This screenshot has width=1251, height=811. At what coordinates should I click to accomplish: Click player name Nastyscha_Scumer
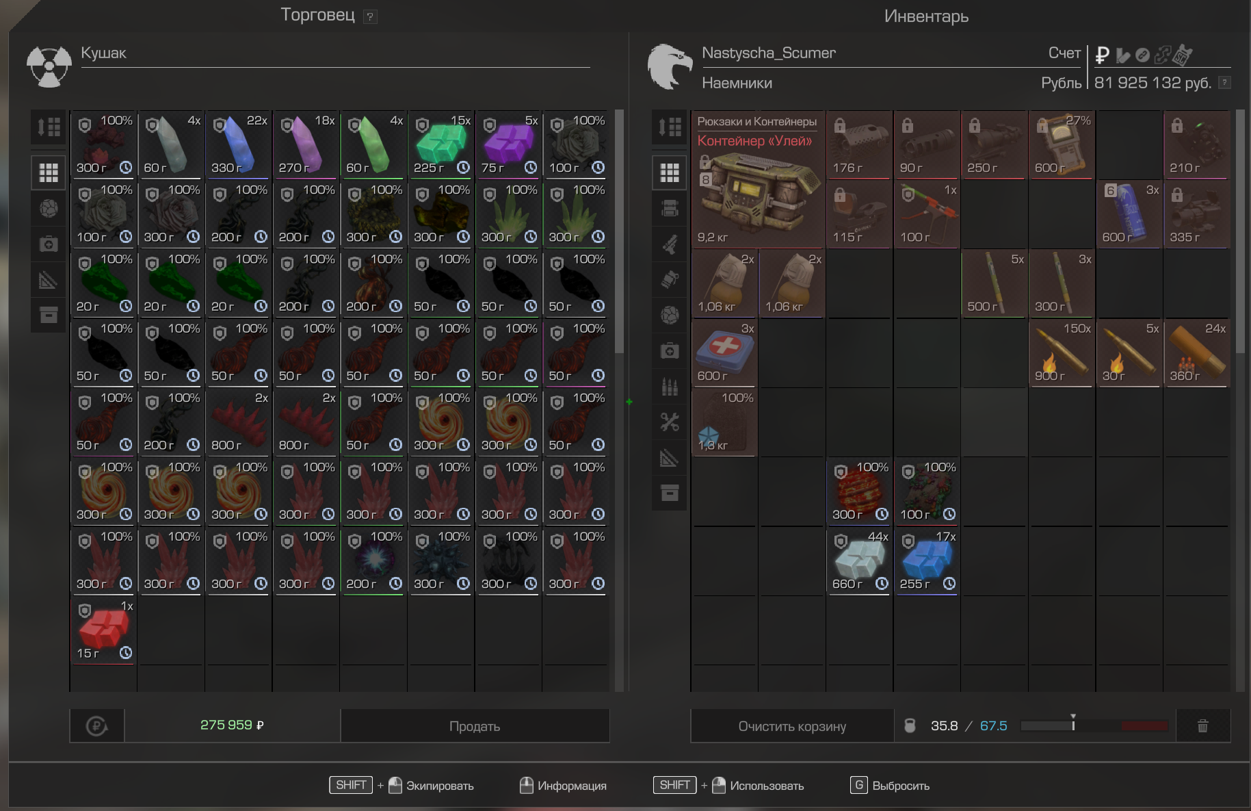769,53
